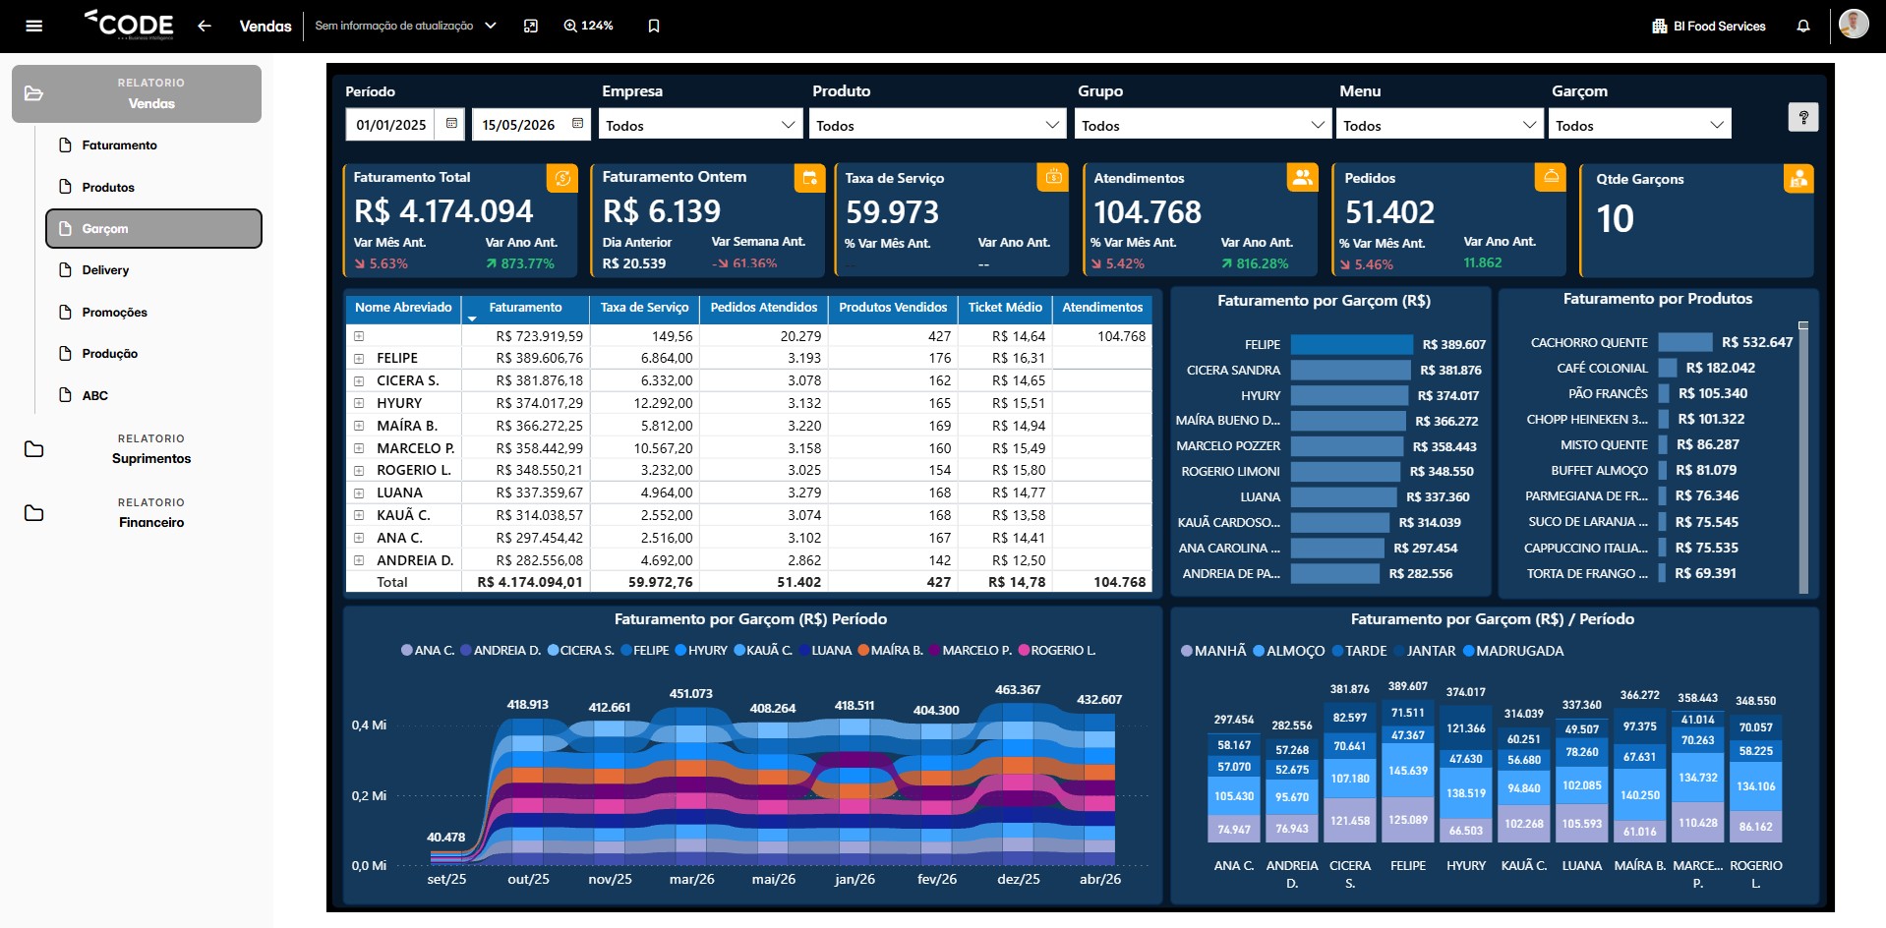Open the Delivery report page
The width and height of the screenshot is (1886, 928).
coord(153,270)
